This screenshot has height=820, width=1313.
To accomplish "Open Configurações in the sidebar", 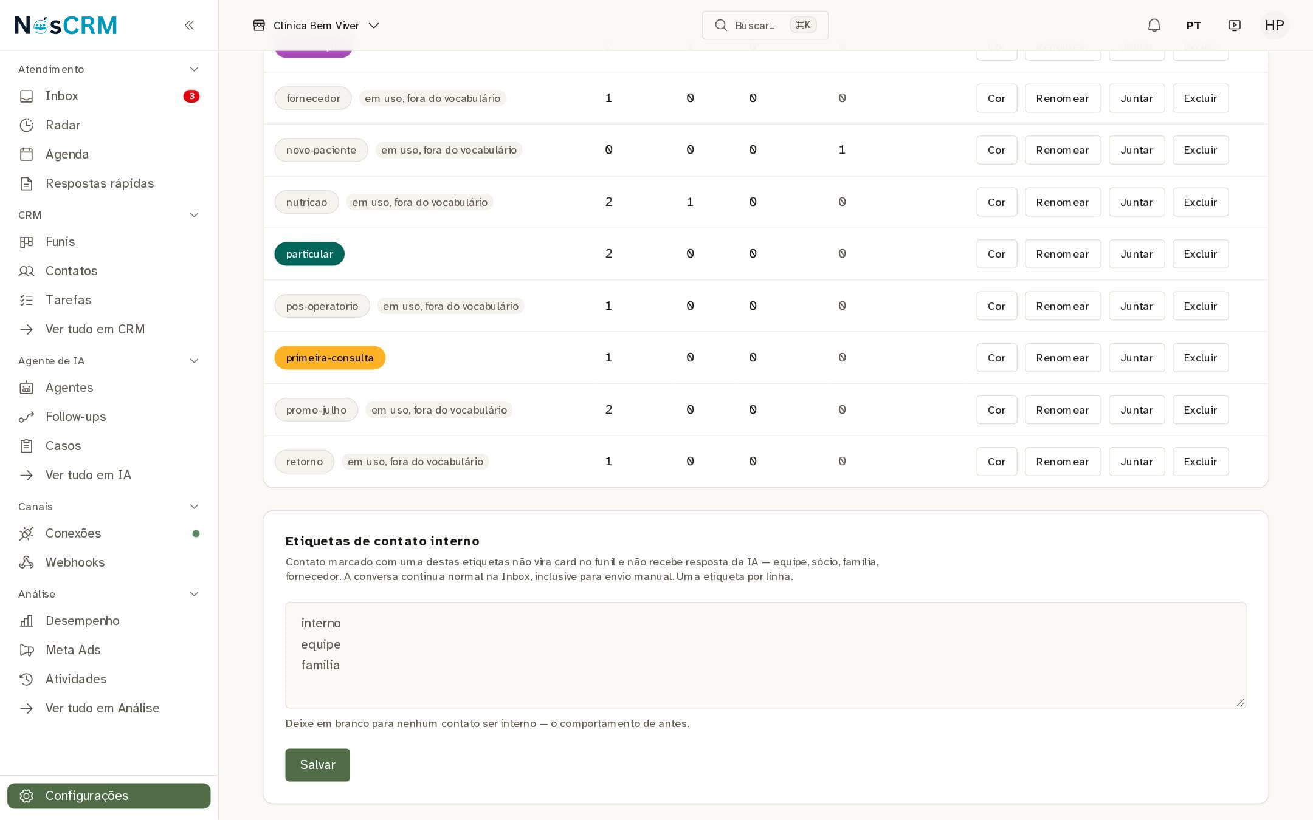I will point(109,796).
